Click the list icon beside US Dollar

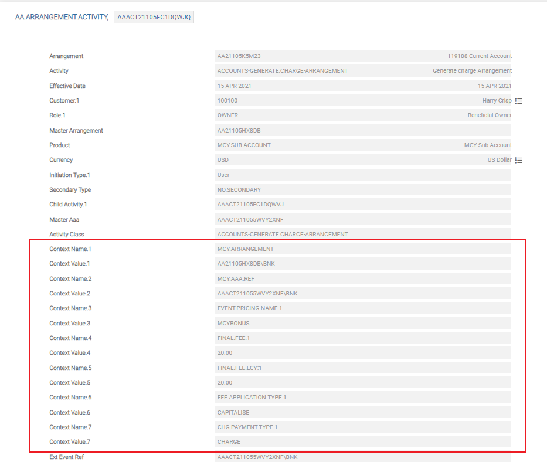[x=518, y=160]
